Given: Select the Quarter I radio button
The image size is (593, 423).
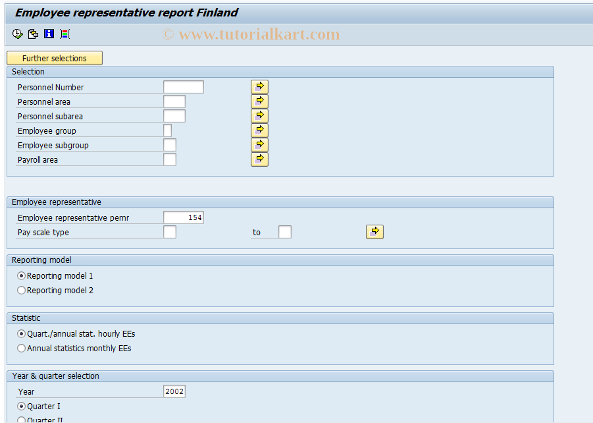Looking at the screenshot, I should [22, 407].
